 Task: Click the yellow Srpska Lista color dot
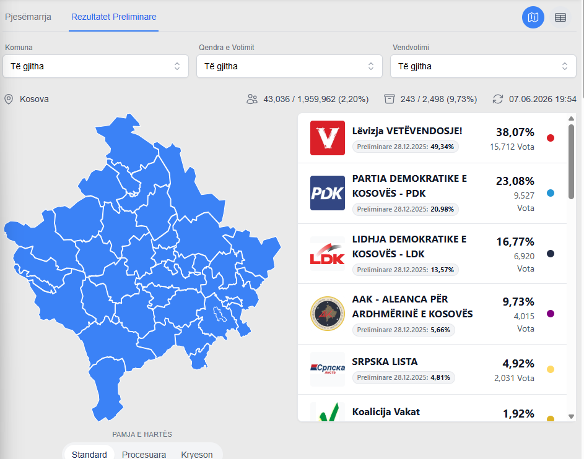[551, 369]
